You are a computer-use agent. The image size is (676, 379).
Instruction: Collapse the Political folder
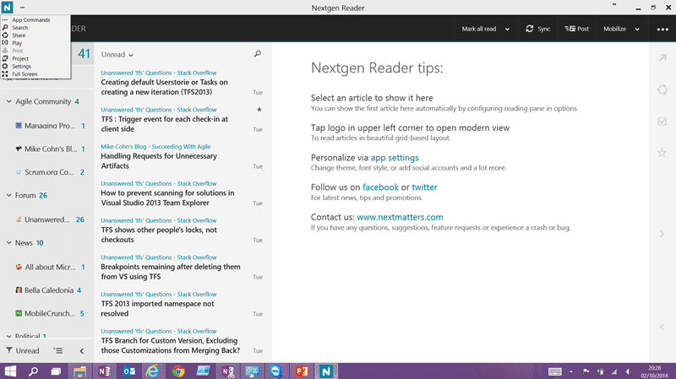click(8, 336)
